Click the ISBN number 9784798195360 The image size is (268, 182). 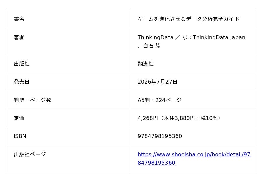point(160,136)
